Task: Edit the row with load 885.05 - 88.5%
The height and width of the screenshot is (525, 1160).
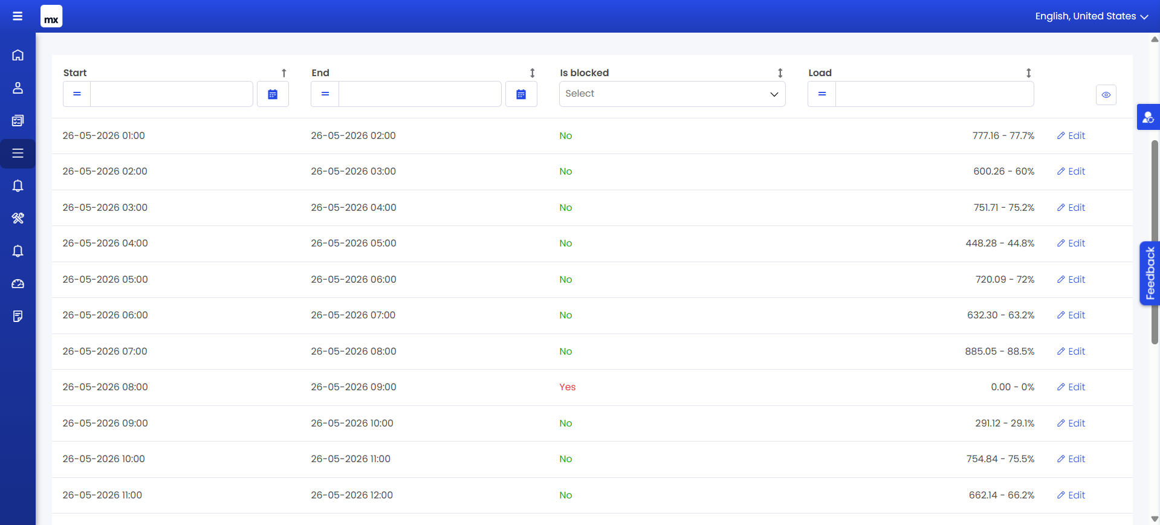Action: pos(1071,352)
